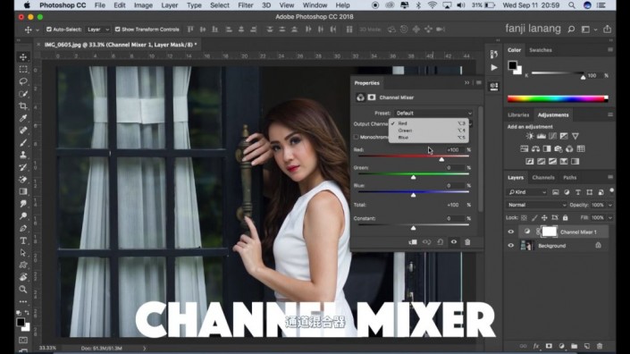Select the Lasso tool
The width and height of the screenshot is (630, 354).
point(23,81)
